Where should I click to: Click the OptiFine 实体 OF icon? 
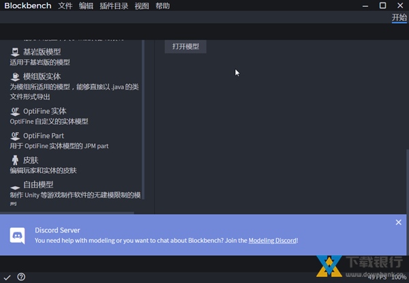[x=15, y=111]
